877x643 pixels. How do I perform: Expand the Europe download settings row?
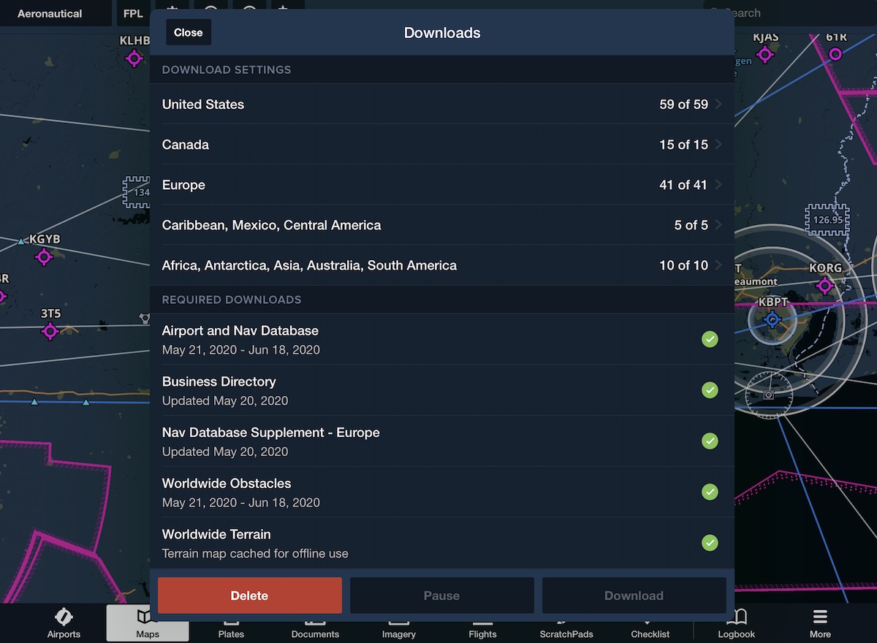[x=441, y=185]
